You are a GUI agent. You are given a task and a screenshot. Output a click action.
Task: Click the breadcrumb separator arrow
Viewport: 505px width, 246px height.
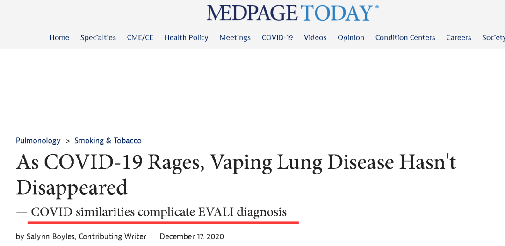[67, 141]
